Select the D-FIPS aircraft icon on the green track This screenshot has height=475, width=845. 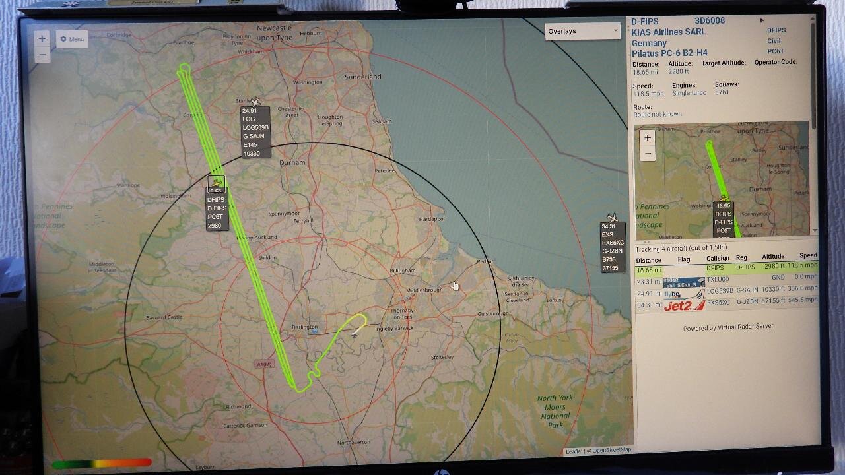point(216,183)
